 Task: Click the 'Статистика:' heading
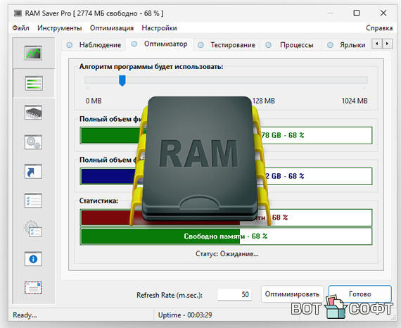98,201
